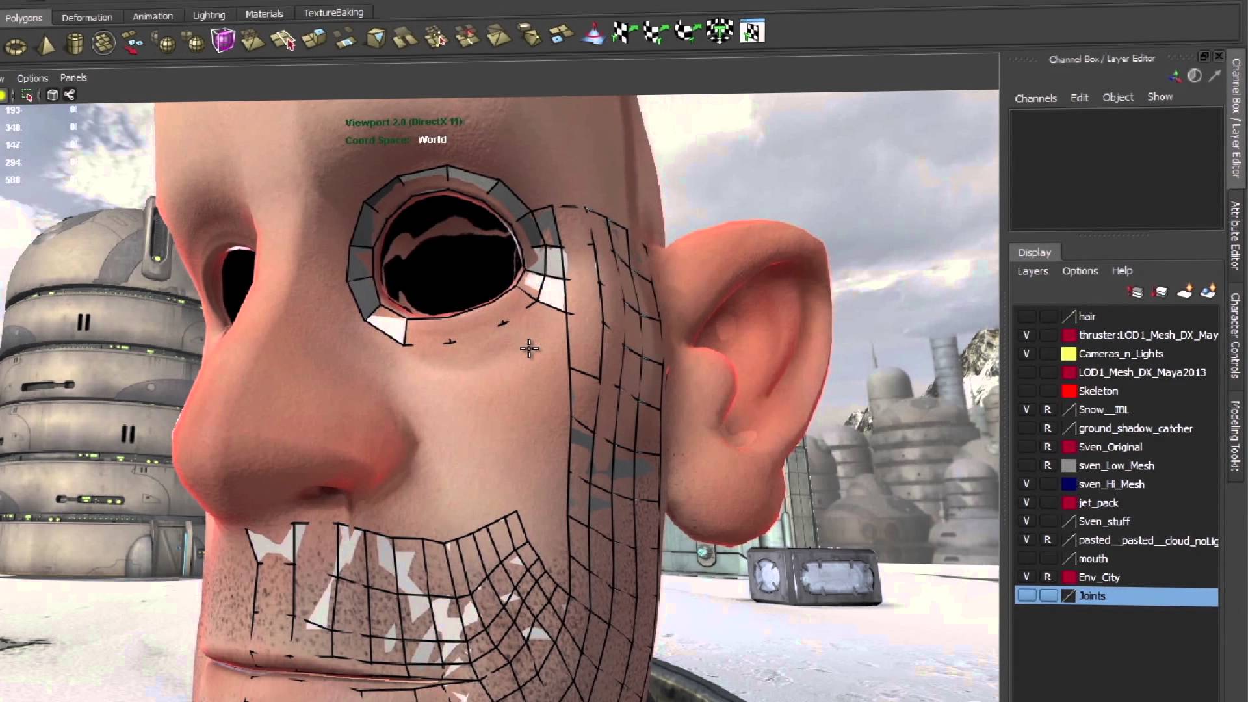Viewport: 1248px width, 702px height.
Task: Toggle visibility of hair layer
Action: (x=1025, y=317)
